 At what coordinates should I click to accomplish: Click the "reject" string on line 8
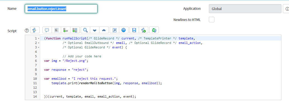coord(79,70)
